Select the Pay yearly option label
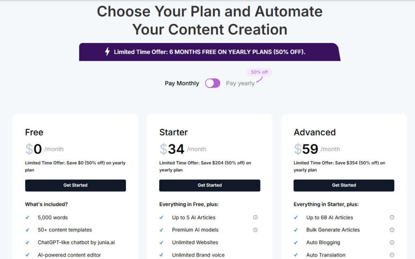Screen dimensions: 415x259 pyautogui.click(x=240, y=83)
